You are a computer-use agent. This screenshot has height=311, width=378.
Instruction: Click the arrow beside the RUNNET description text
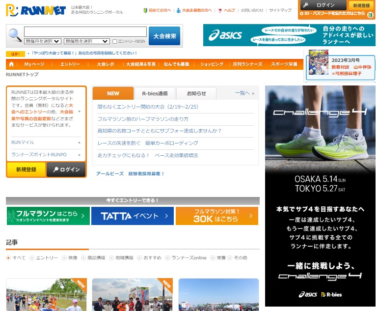pos(80,111)
